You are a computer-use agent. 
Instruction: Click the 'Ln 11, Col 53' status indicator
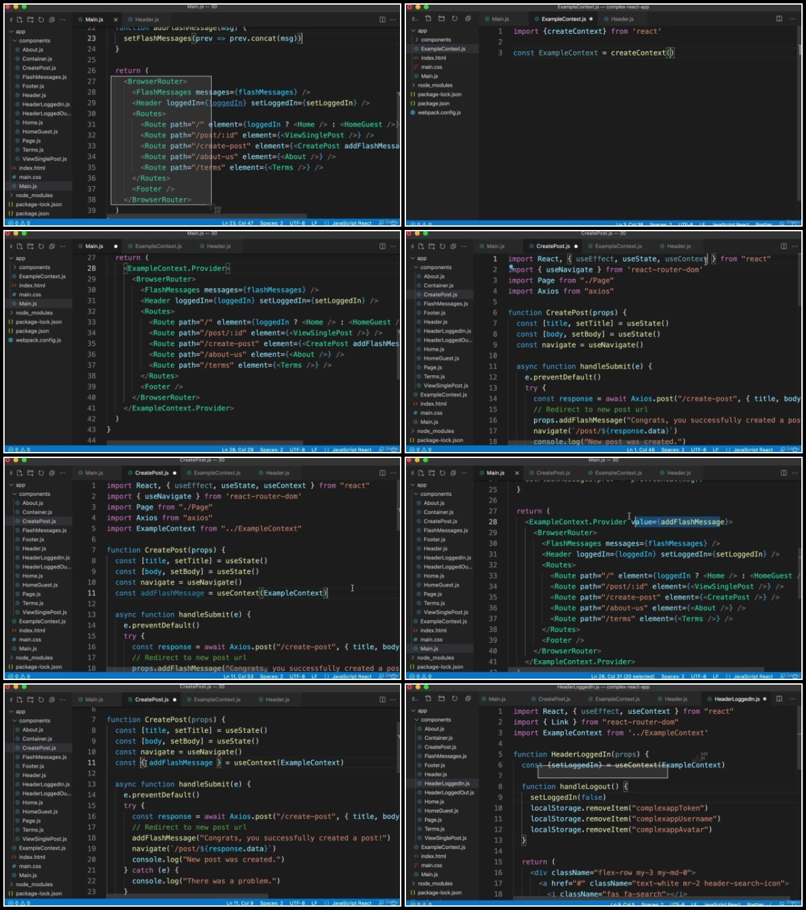238,677
